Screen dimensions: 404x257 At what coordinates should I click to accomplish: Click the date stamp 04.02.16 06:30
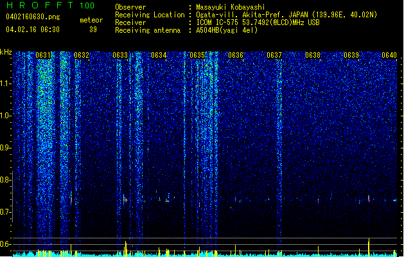pyautogui.click(x=33, y=30)
